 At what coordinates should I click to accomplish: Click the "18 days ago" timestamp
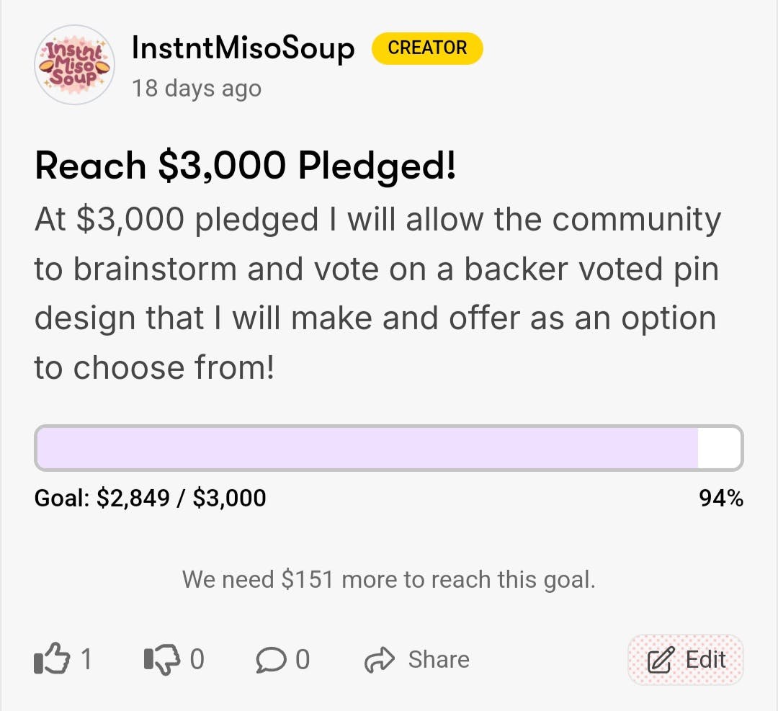pyautogui.click(x=196, y=89)
